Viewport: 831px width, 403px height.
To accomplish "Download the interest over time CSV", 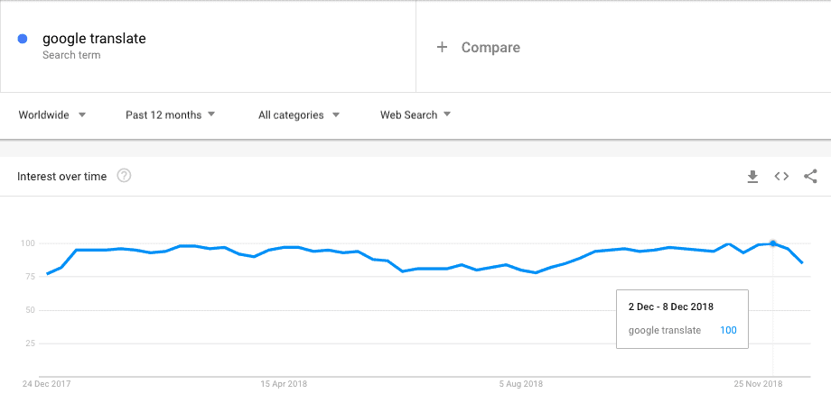I will click(752, 177).
